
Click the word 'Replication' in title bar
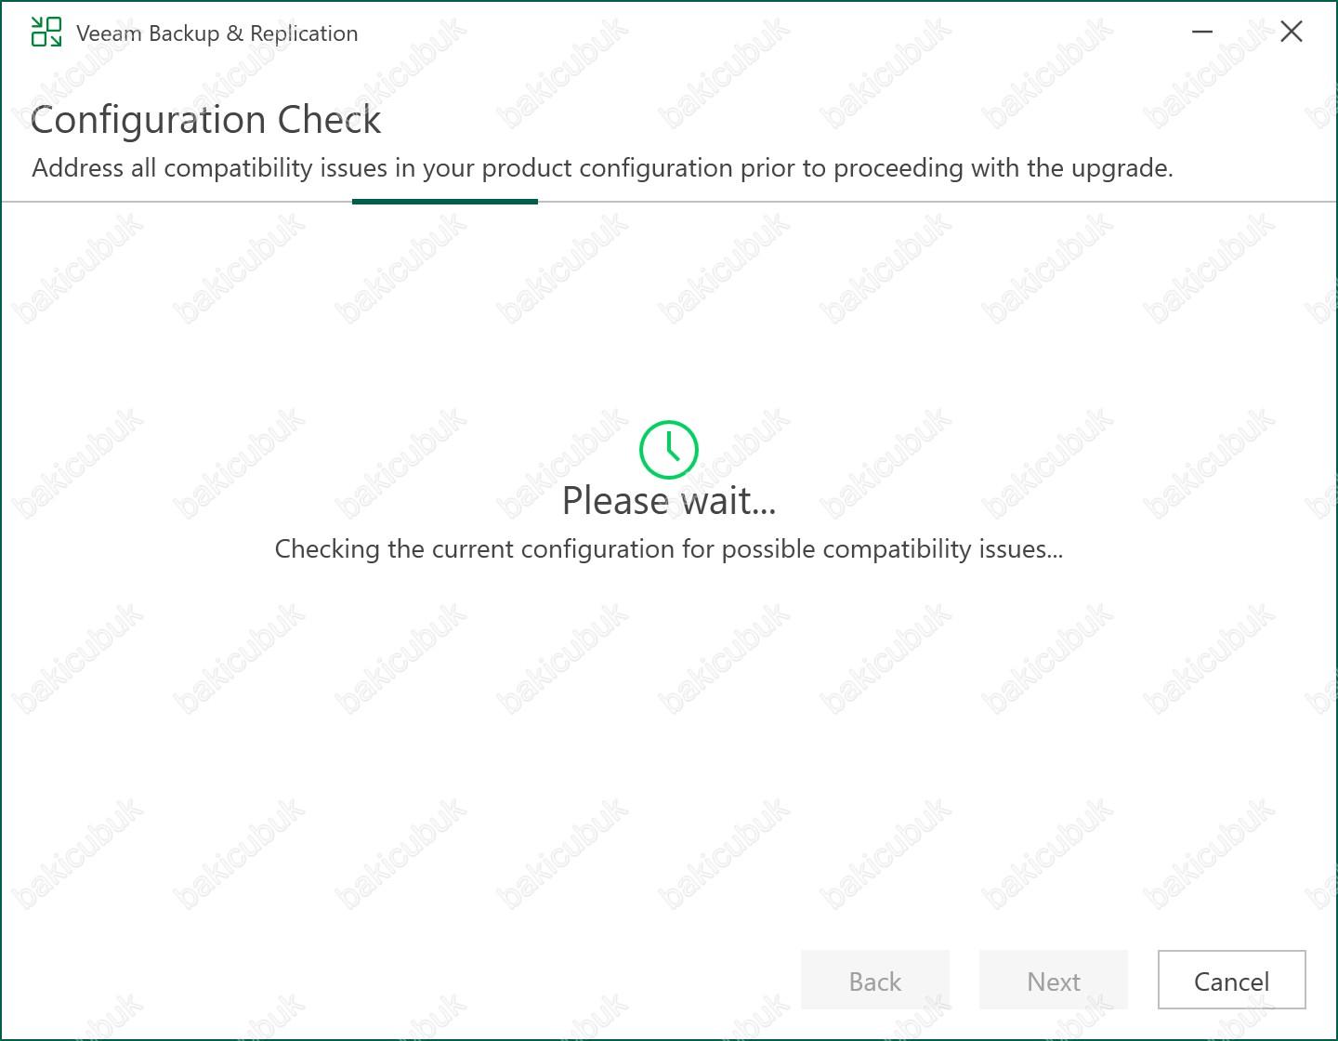(x=304, y=34)
